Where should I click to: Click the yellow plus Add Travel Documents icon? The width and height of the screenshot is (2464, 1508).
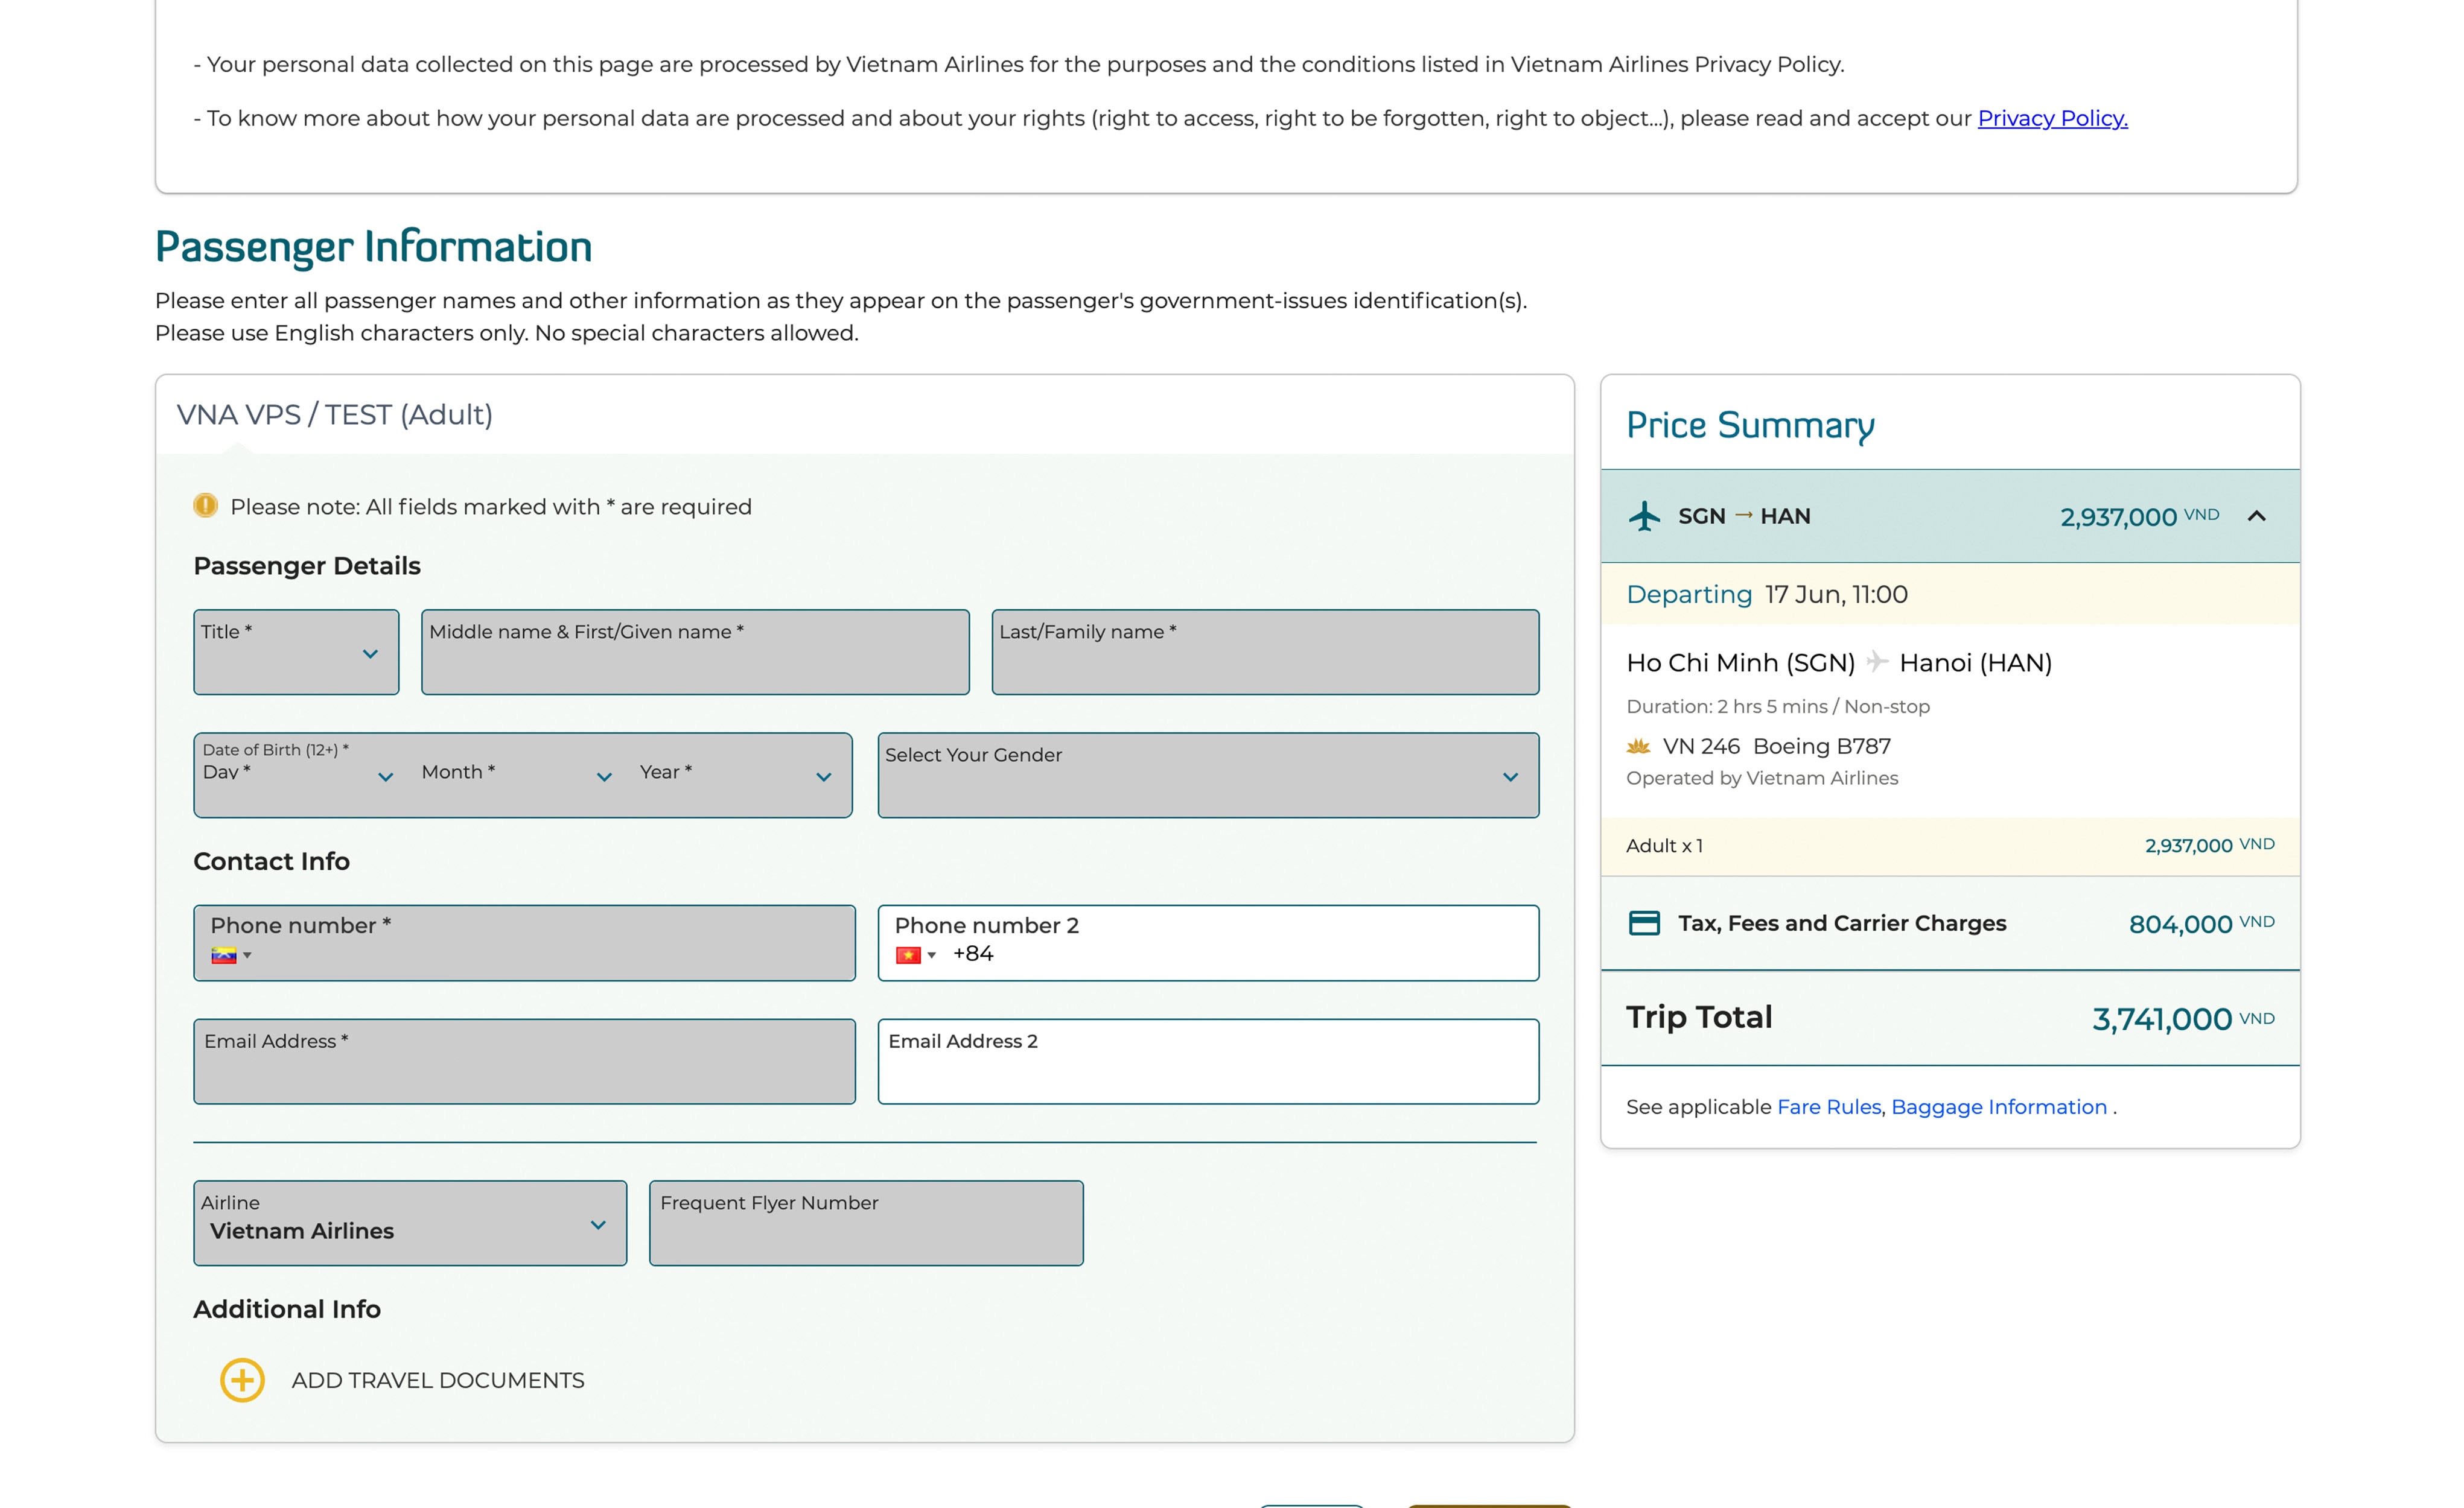pos(242,1380)
